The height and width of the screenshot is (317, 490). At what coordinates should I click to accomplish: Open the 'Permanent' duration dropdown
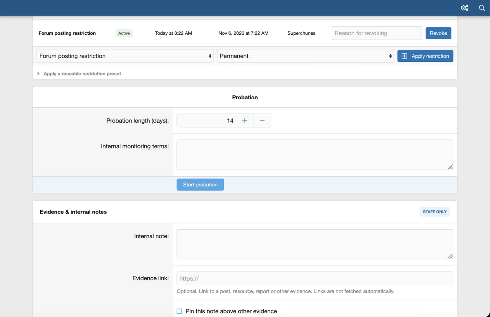(305, 56)
